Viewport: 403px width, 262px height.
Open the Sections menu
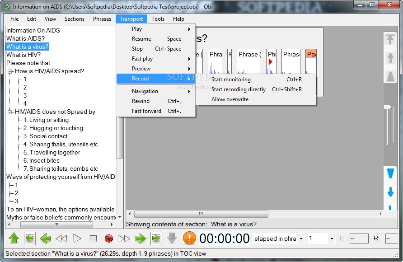tap(75, 19)
